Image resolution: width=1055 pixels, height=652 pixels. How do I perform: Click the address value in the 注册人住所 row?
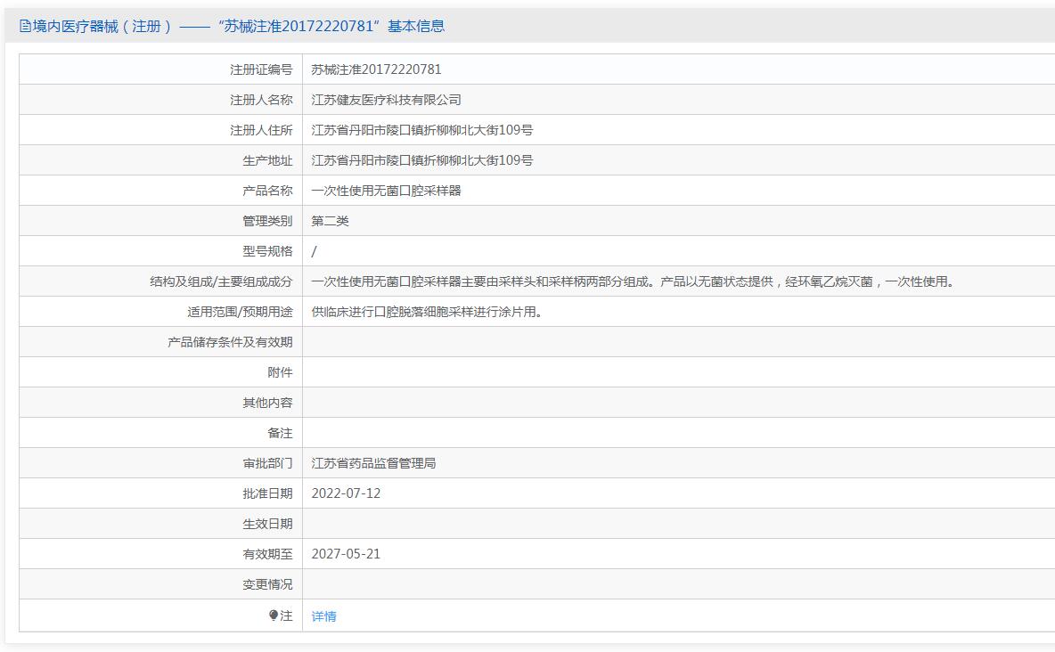click(x=421, y=130)
